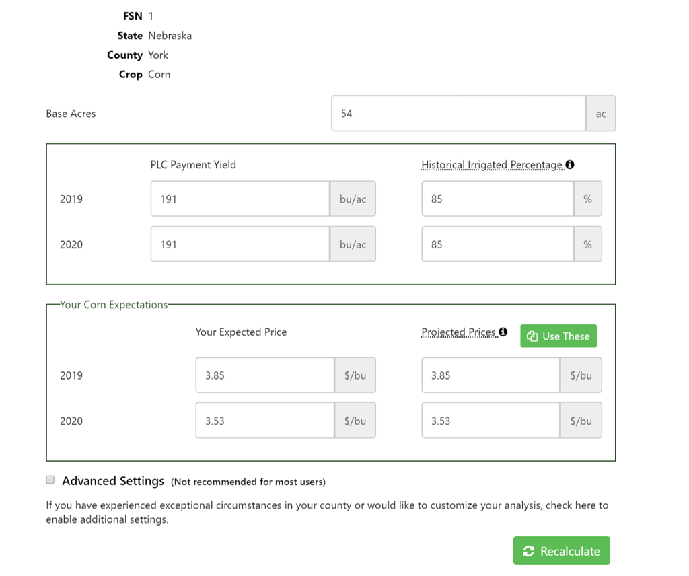Click the Crop value Corn
Viewport: 689px width, 576px height.
coord(159,74)
